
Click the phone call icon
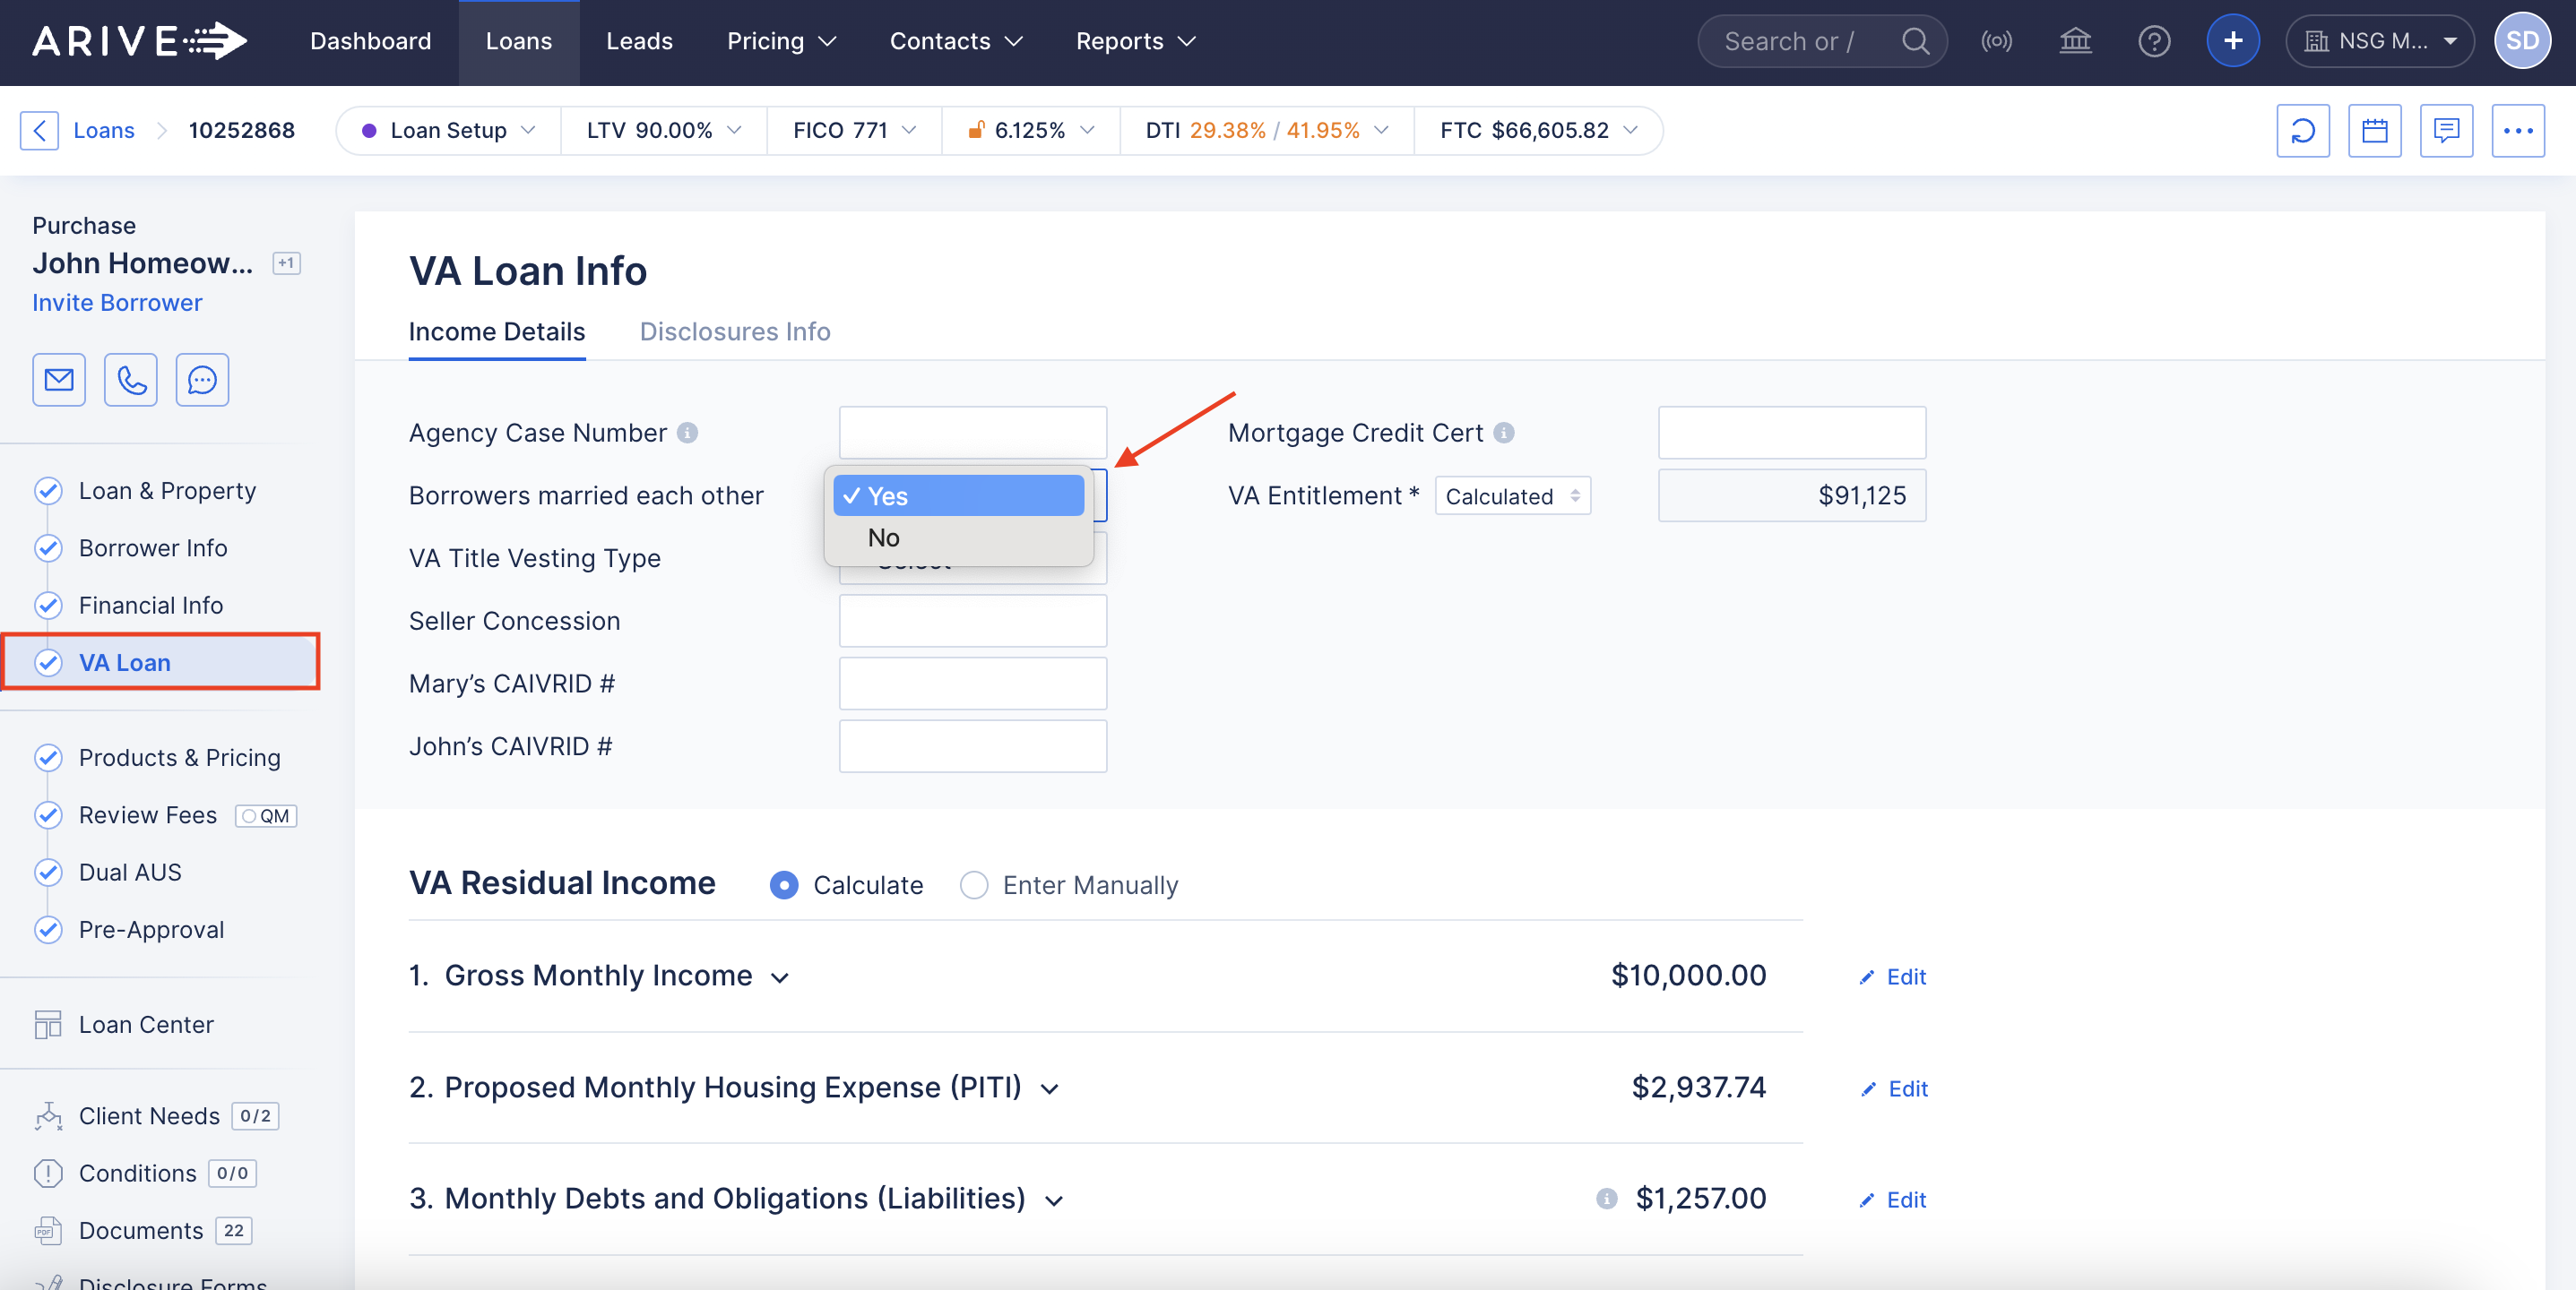[131, 380]
